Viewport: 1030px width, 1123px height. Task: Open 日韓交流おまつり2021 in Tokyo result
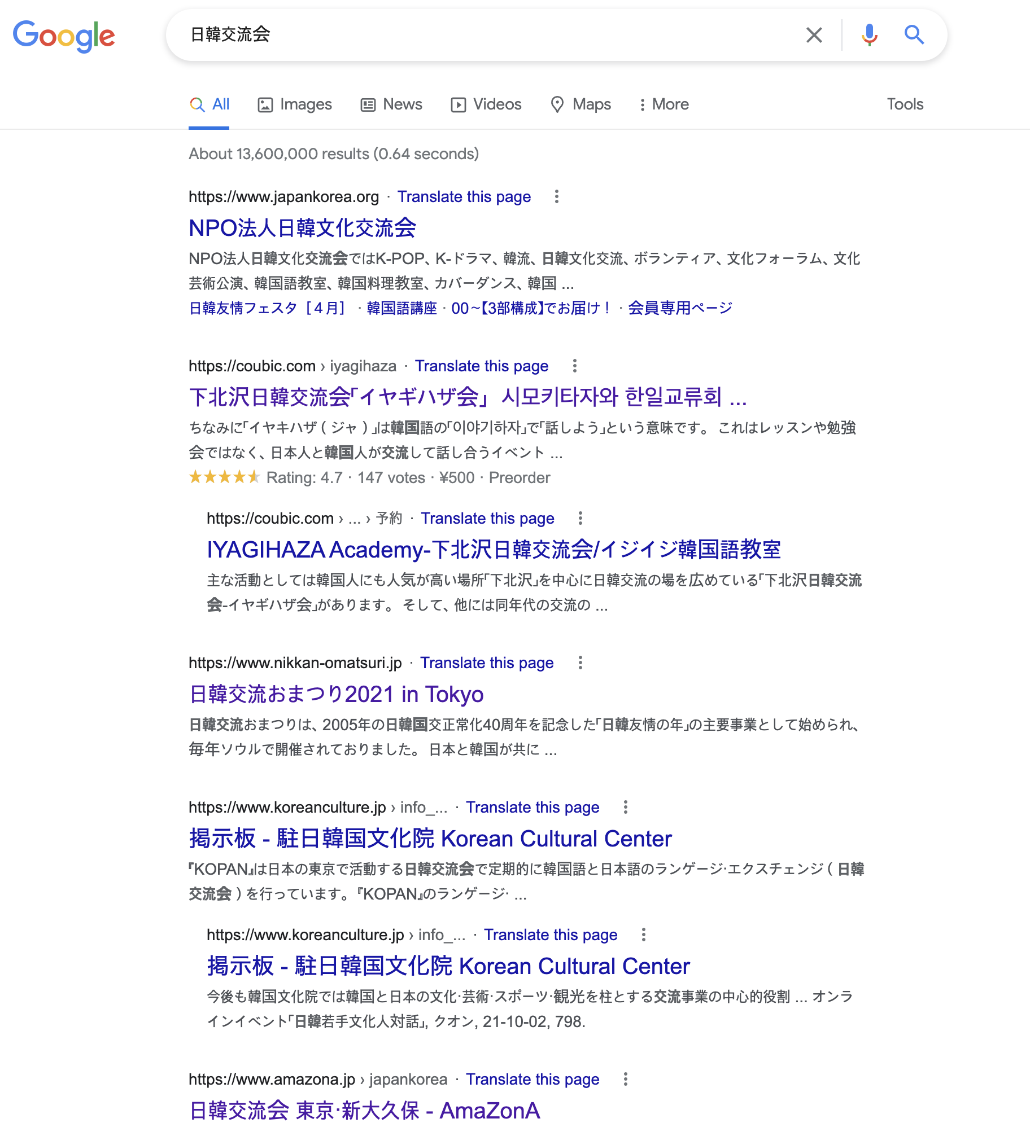pos(337,694)
